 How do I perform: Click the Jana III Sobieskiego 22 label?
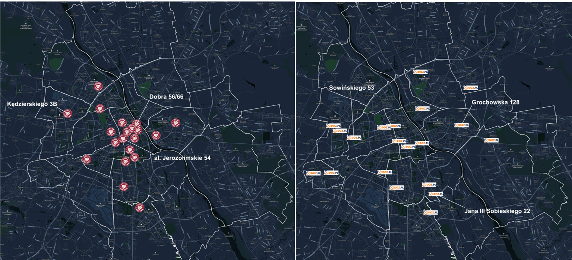497,211
